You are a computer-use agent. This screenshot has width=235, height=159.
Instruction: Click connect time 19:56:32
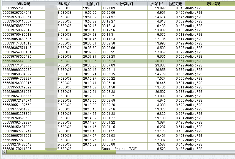click(x=90, y=21)
